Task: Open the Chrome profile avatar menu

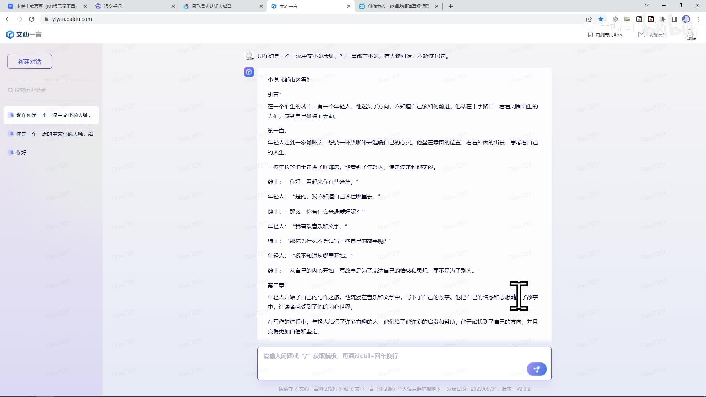Action: point(686,19)
